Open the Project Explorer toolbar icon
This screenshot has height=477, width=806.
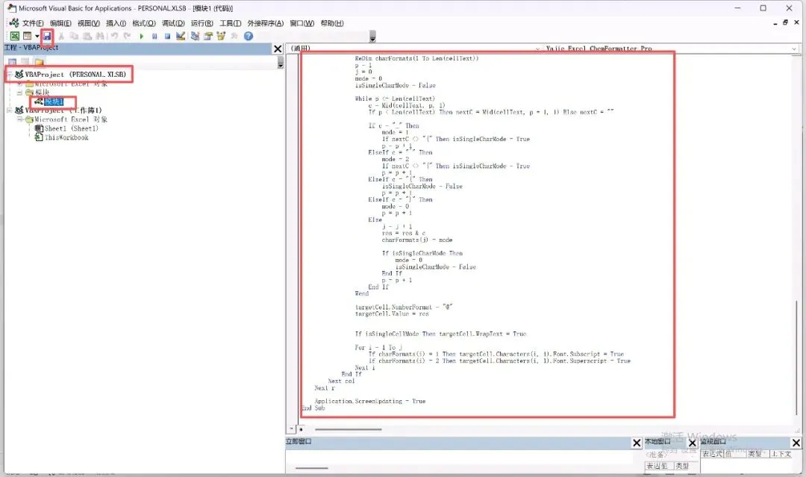195,36
